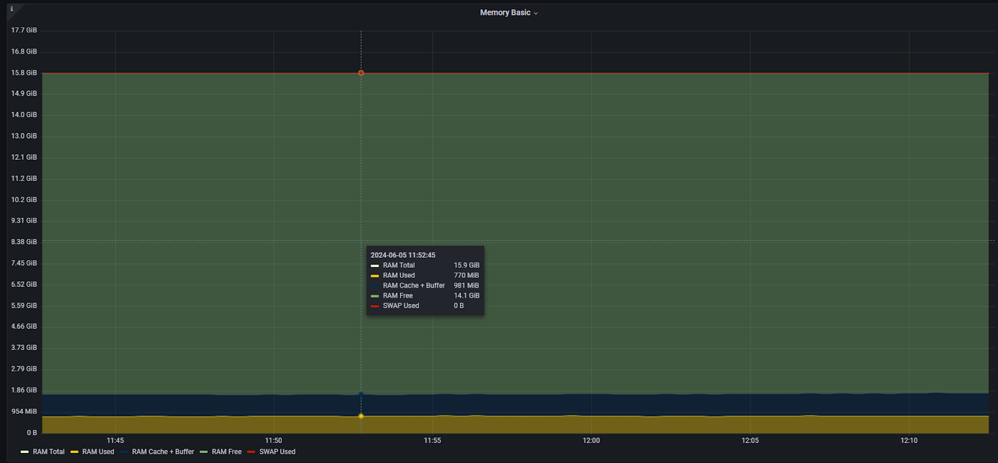Click the tooltip timestamp 2024-06-05 11:52:45
Image resolution: width=998 pixels, height=463 pixels.
[x=403, y=255]
